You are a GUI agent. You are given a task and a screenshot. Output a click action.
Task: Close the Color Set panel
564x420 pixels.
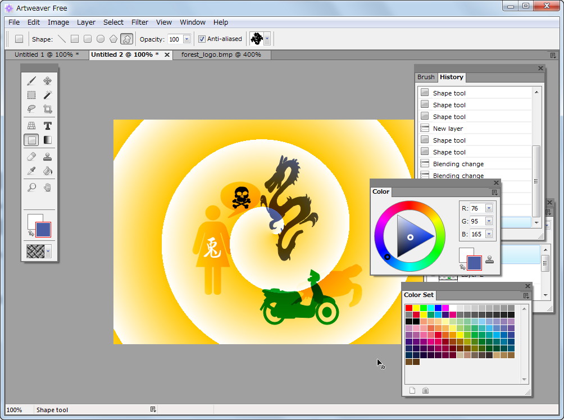527,286
